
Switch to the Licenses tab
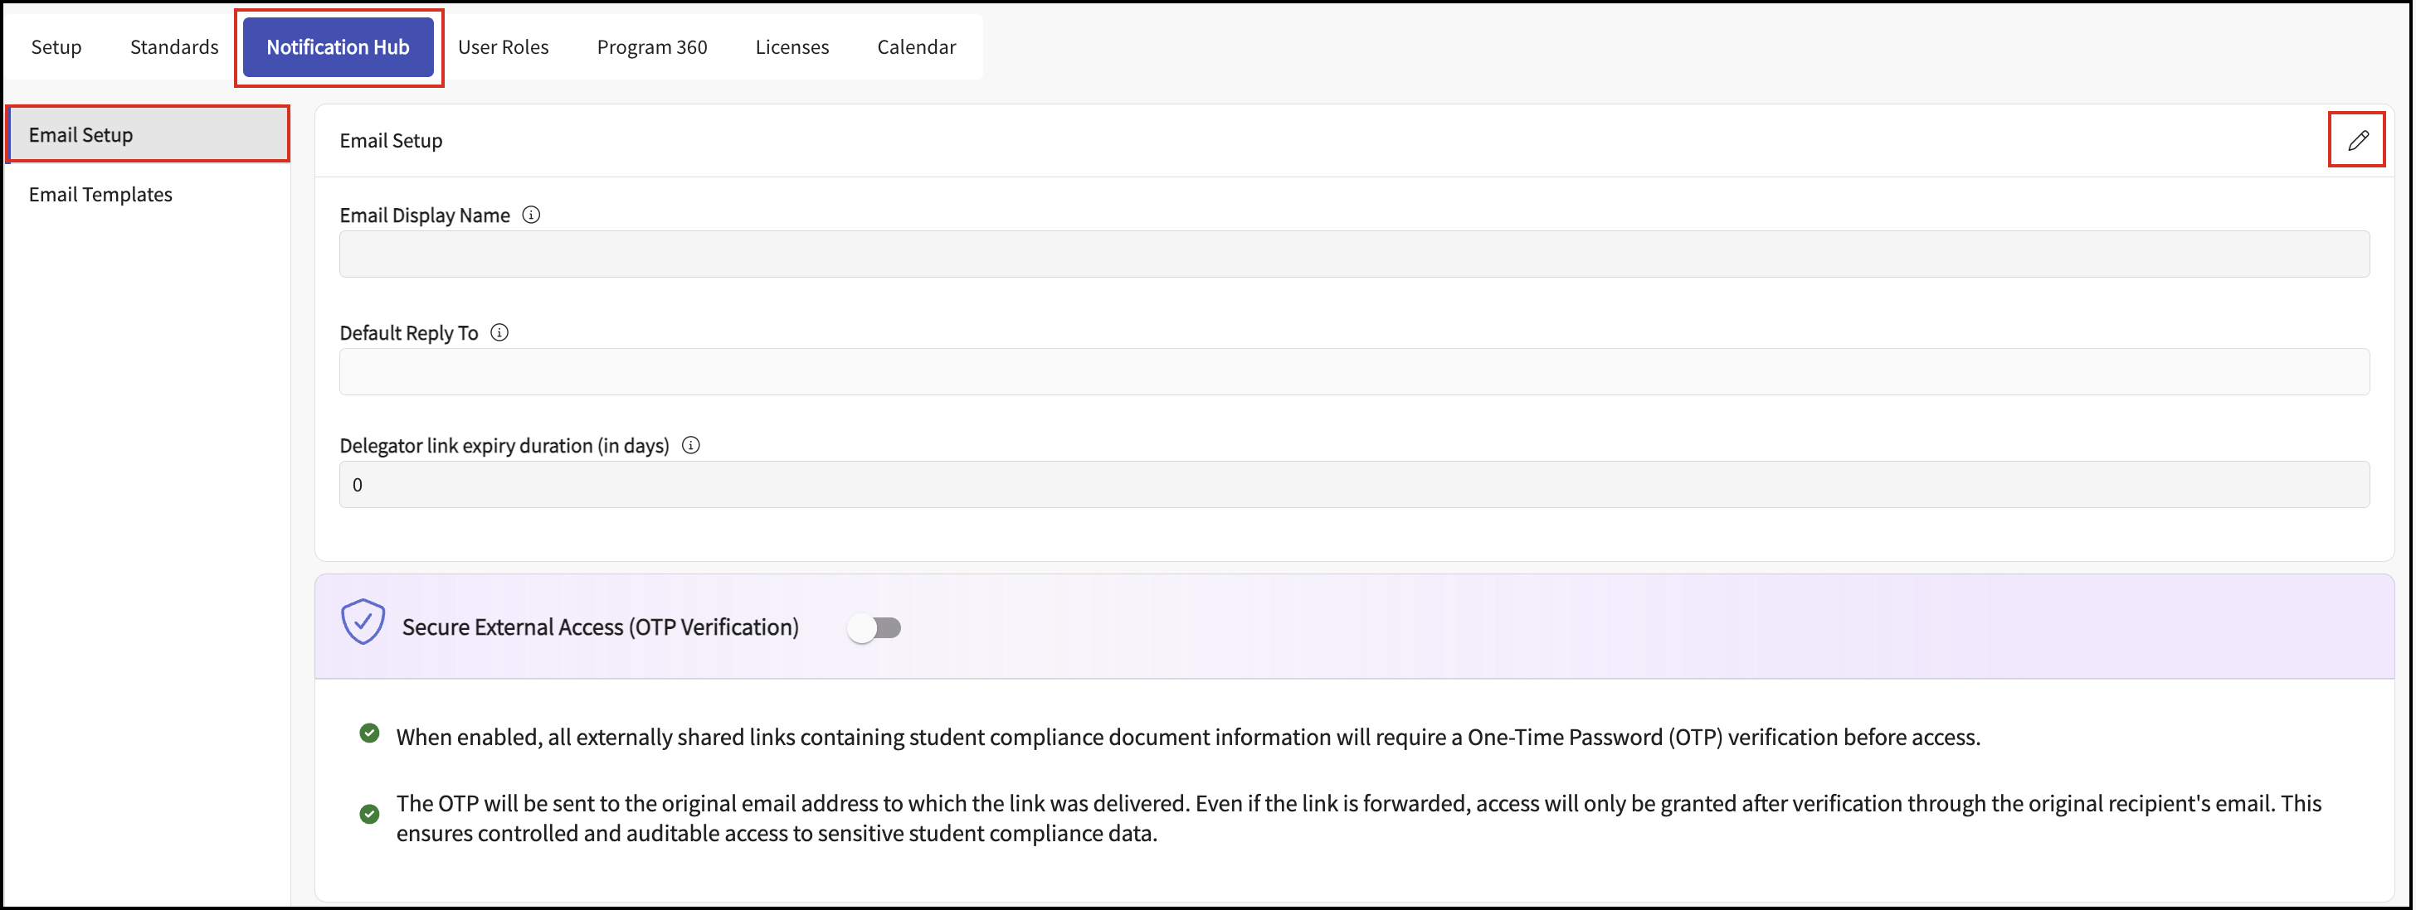click(792, 47)
